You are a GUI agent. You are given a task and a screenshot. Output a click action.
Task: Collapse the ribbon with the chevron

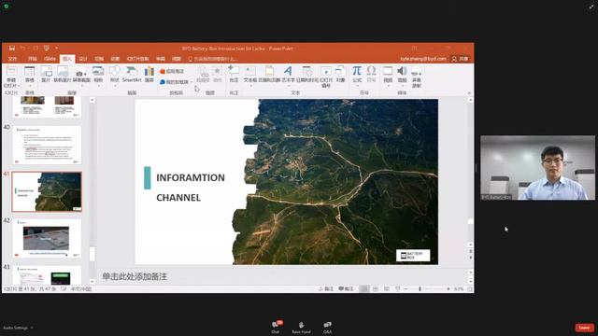469,93
